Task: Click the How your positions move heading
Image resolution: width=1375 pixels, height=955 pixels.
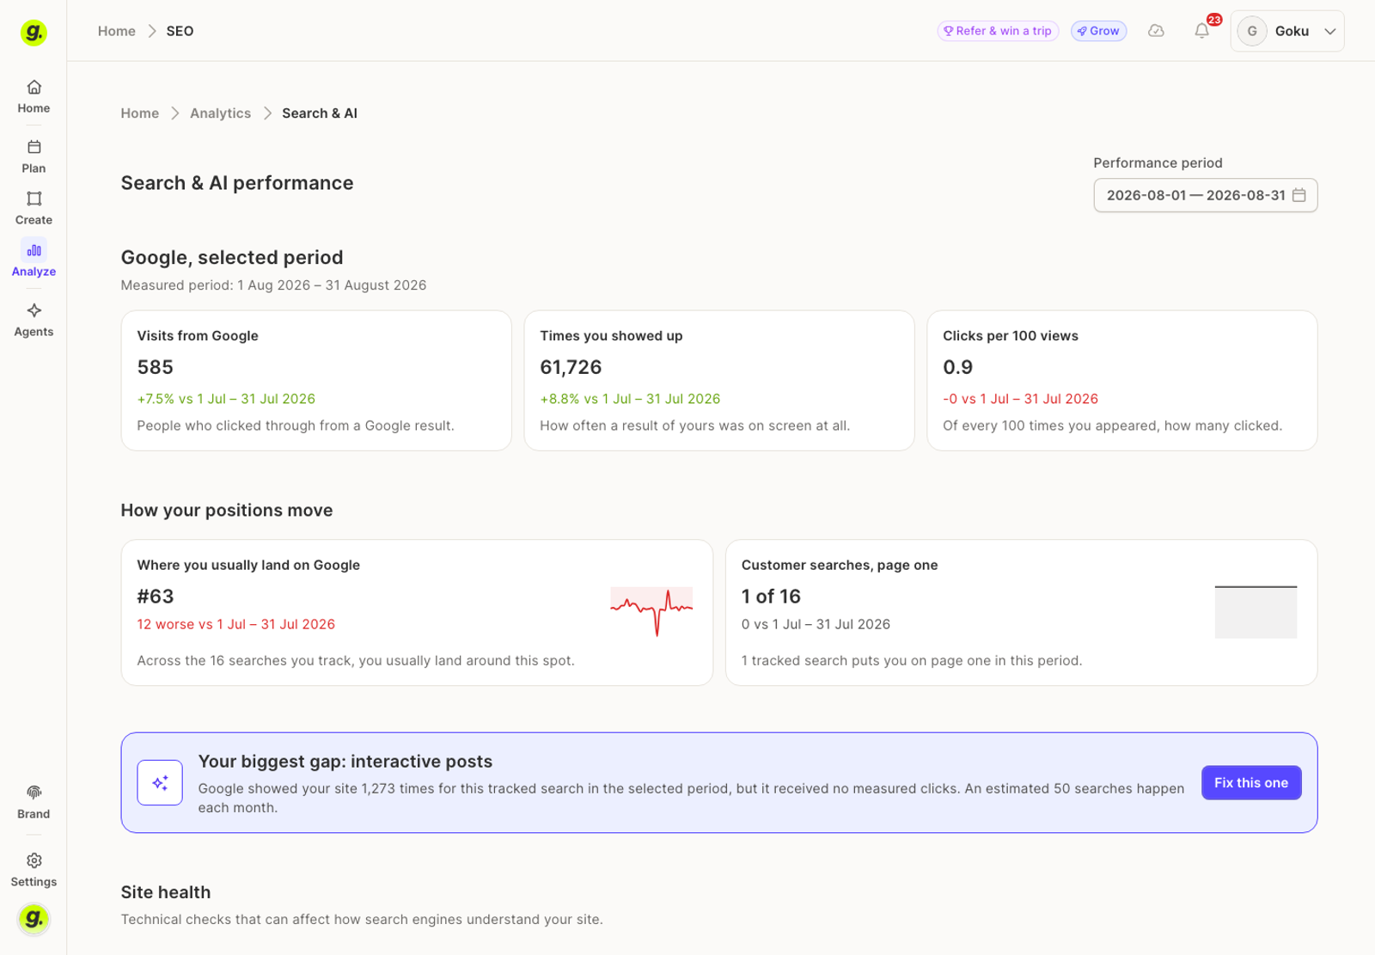Action: click(x=227, y=511)
